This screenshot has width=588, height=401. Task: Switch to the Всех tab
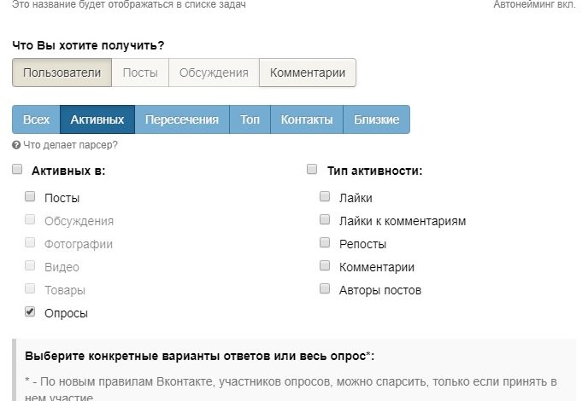[x=36, y=119]
